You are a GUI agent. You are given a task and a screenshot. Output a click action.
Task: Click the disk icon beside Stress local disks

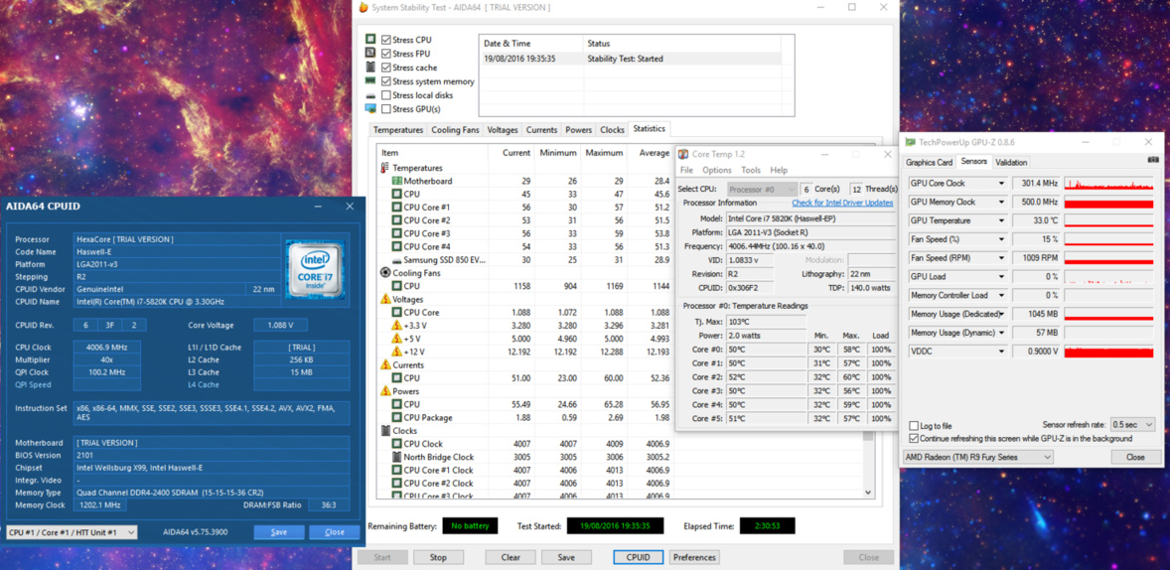coord(370,95)
